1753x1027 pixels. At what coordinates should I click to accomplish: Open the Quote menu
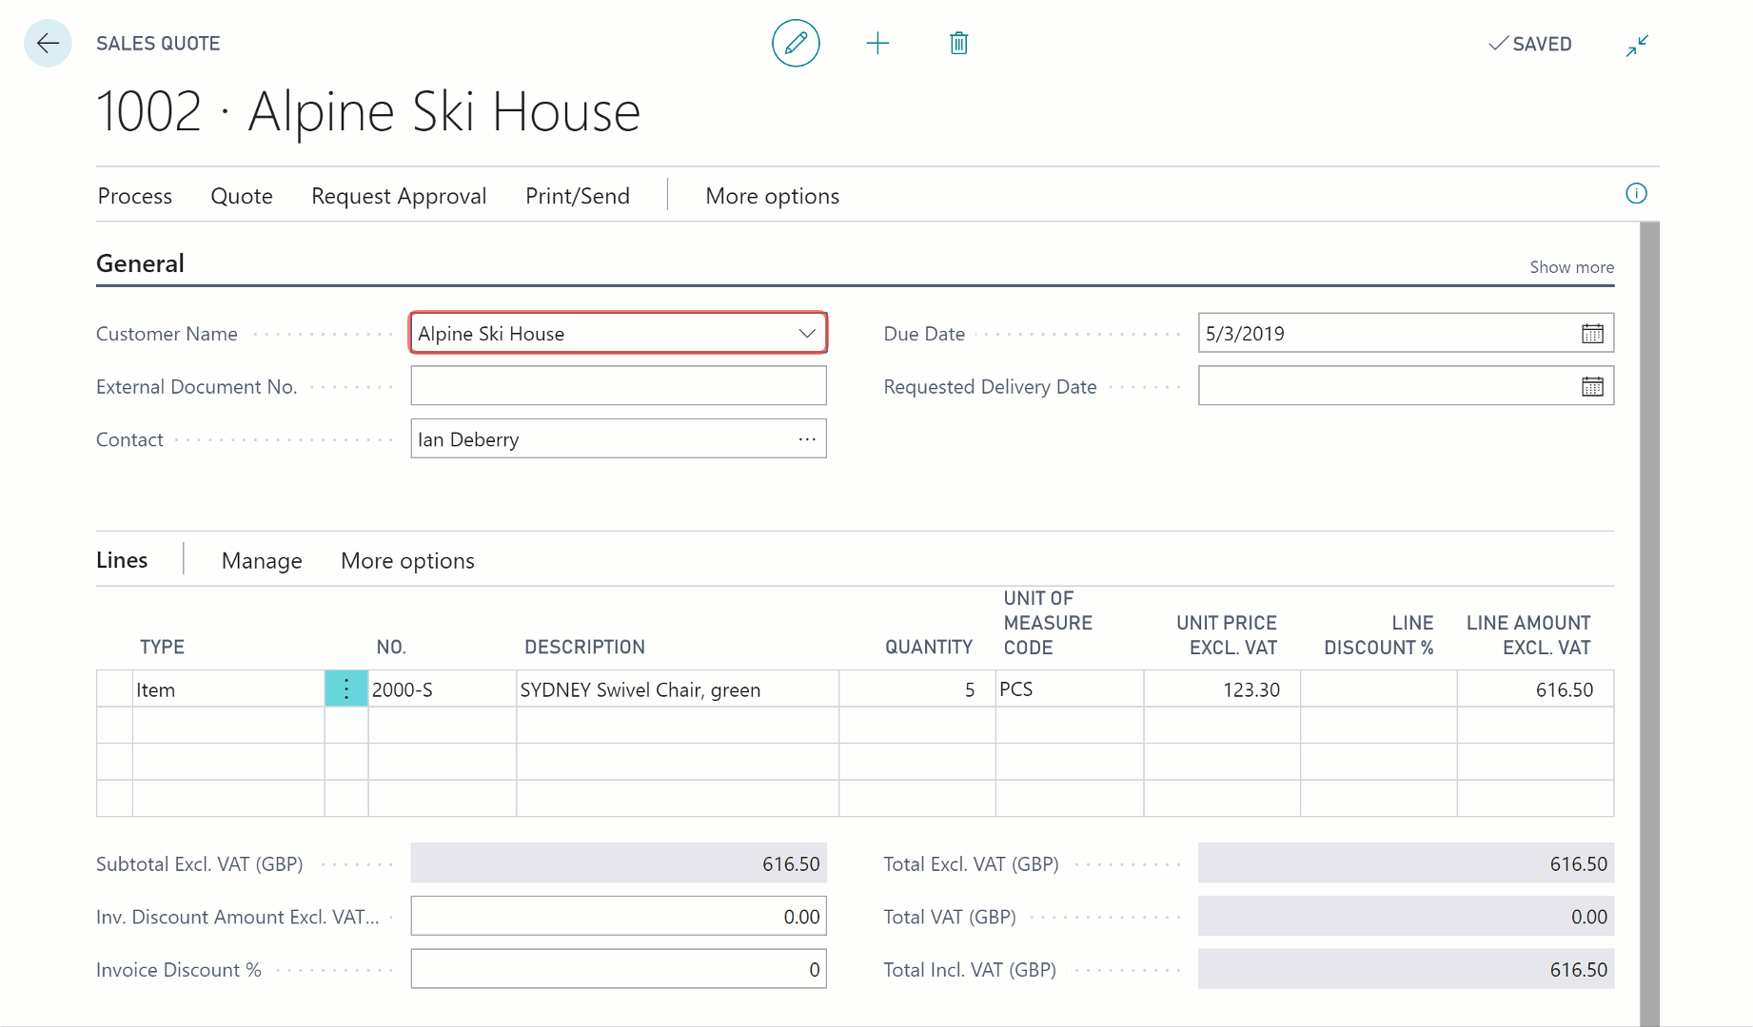point(242,196)
